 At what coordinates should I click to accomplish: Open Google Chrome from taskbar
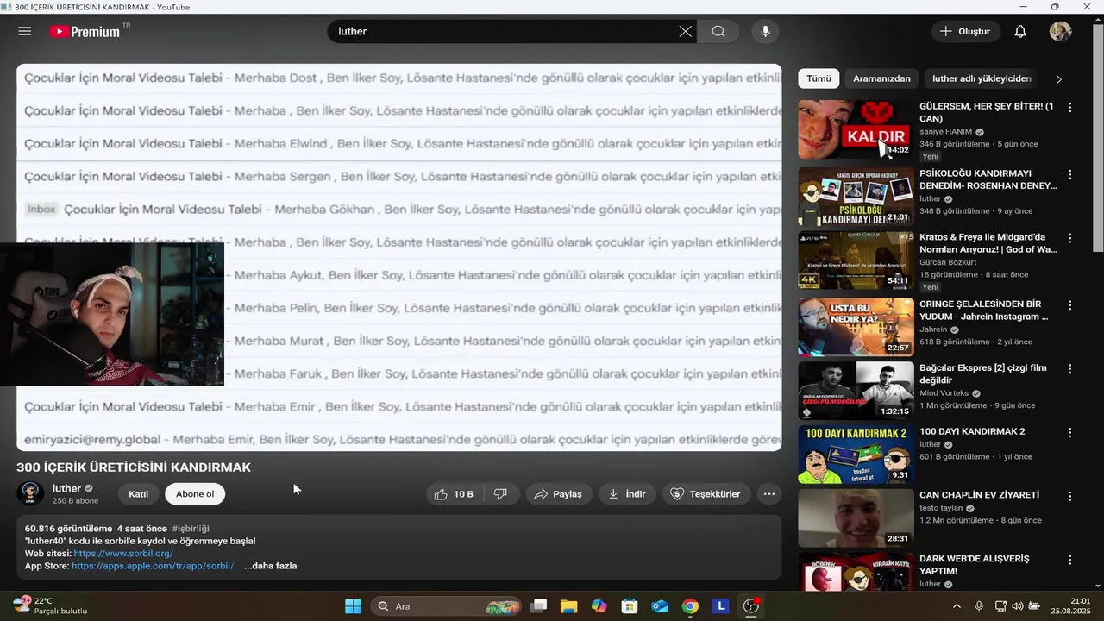690,606
